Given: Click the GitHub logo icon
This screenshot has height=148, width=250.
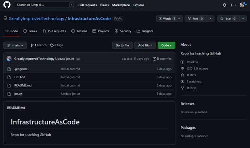Looking at the screenshot, I should pyautogui.click(x=7, y=5).
